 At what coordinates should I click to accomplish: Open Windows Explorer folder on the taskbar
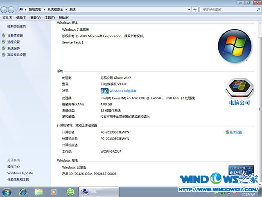(38, 192)
